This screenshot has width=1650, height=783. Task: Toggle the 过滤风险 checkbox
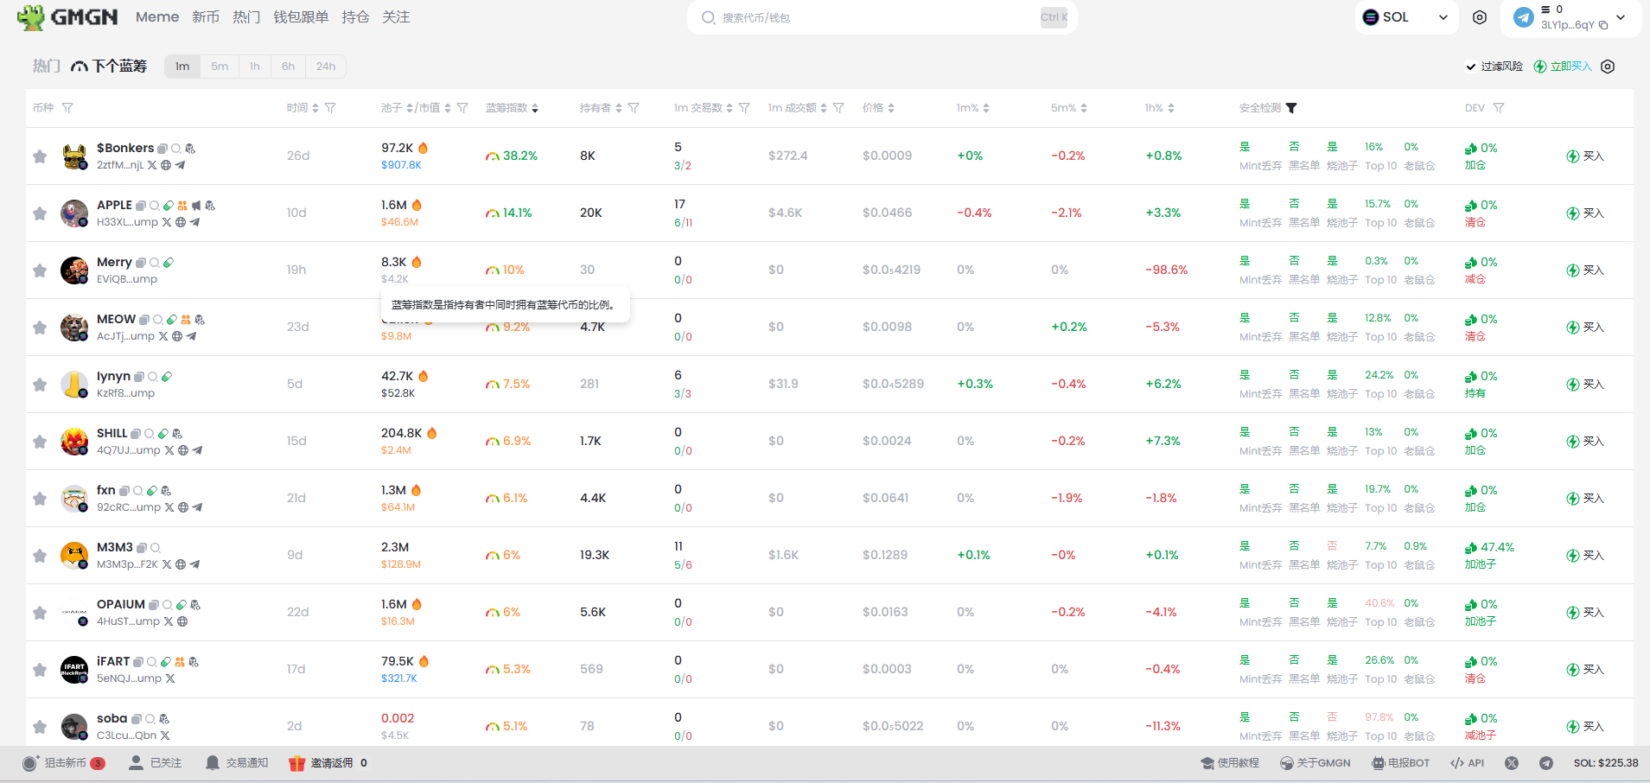[1471, 67]
